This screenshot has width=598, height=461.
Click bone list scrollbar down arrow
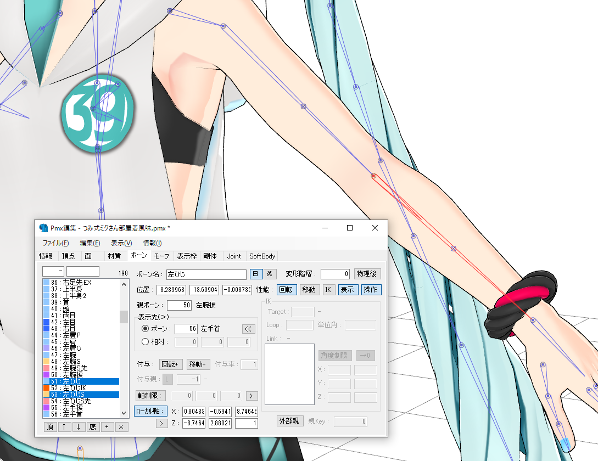[x=124, y=413]
